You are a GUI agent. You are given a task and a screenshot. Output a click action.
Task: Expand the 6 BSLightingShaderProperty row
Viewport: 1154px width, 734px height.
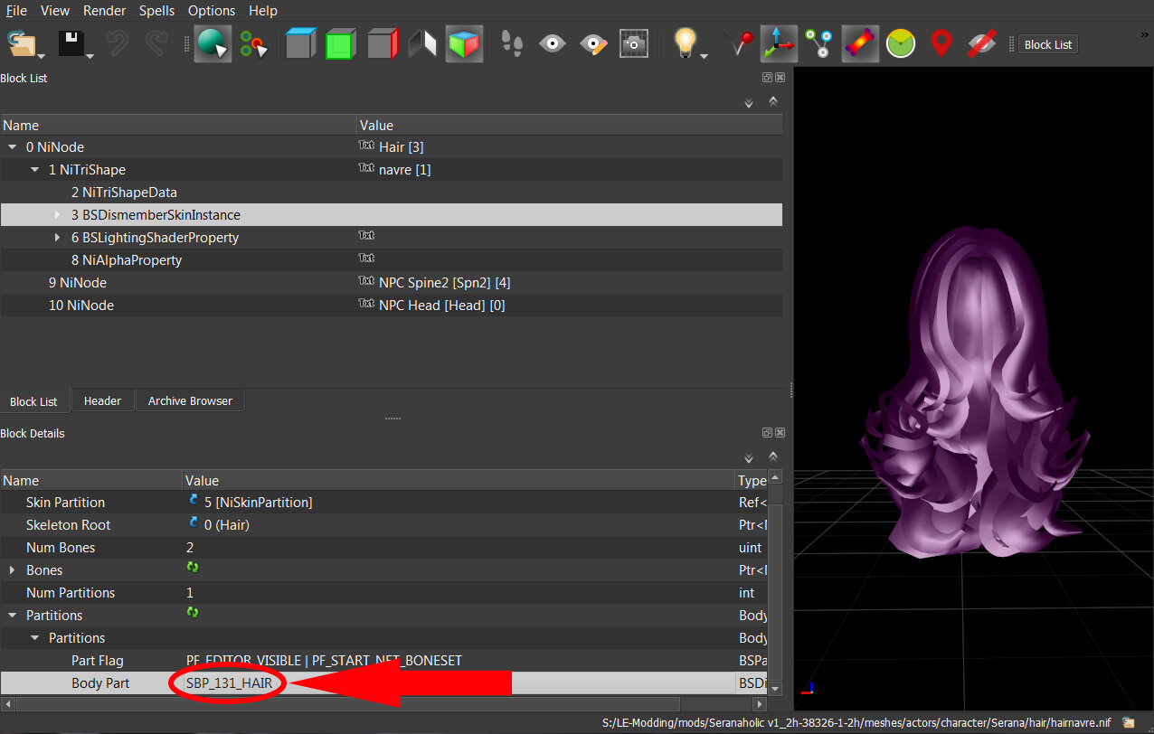click(58, 238)
